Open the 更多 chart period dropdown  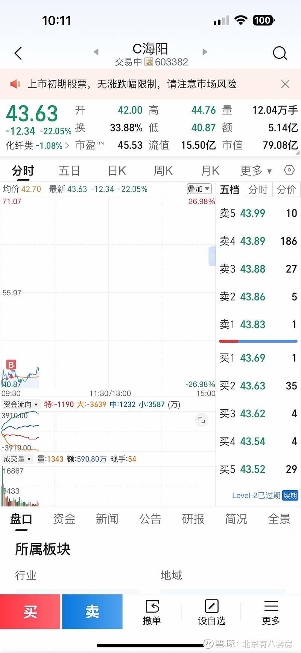coord(256,171)
